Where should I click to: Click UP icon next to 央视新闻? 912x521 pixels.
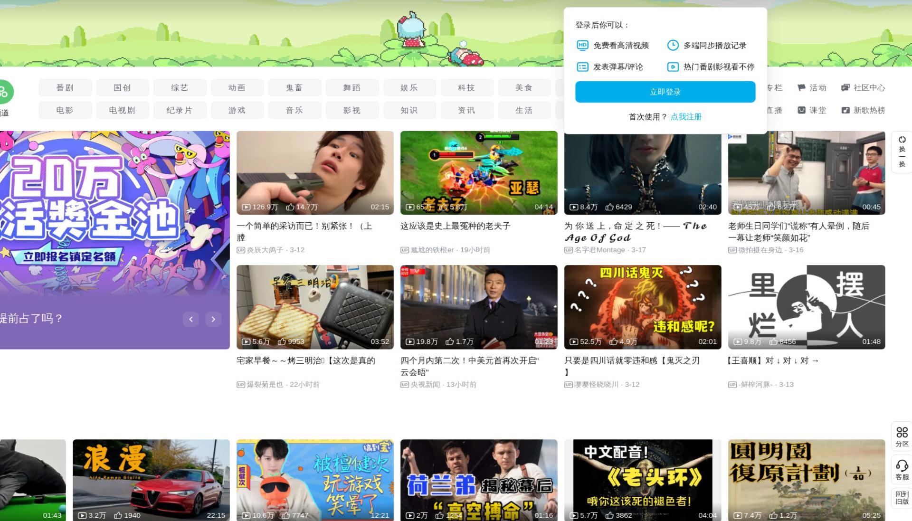(405, 385)
